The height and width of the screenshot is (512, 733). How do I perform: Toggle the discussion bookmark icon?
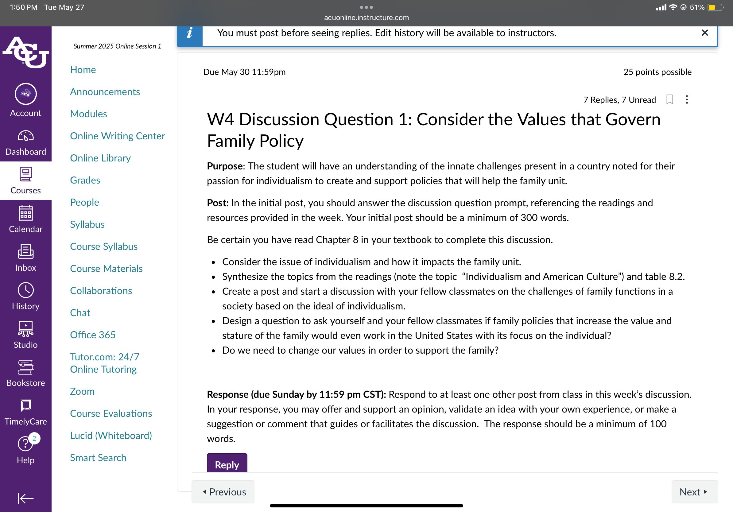pos(670,99)
